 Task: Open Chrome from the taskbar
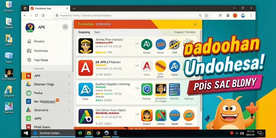click(x=98, y=133)
